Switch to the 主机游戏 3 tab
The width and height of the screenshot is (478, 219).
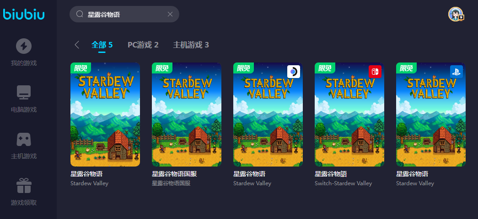191,45
